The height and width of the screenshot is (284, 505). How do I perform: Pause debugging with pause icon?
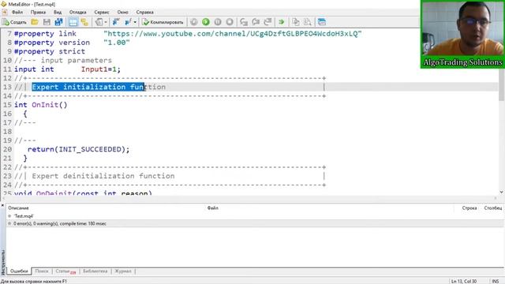tap(218, 22)
